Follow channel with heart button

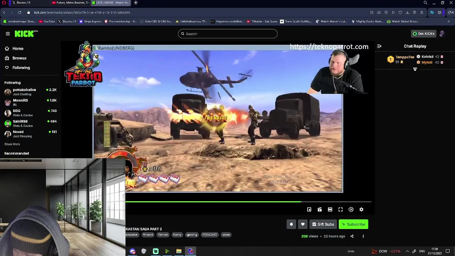tap(303, 224)
